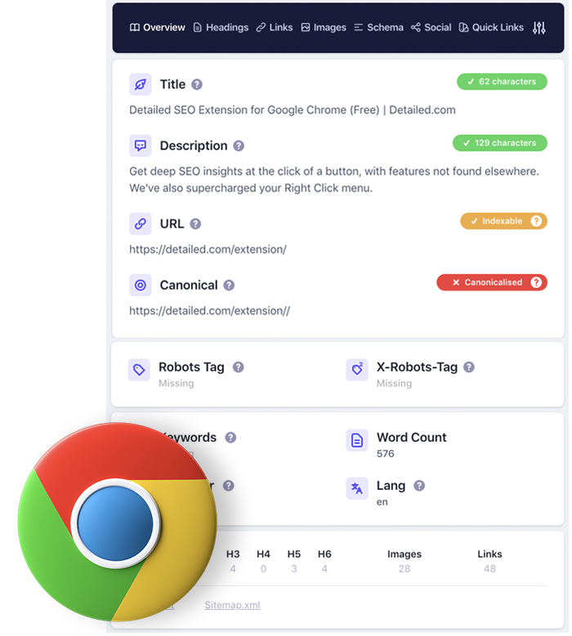Click the large Chrome logo
Viewport: 572px width, 636px height.
click(118, 522)
